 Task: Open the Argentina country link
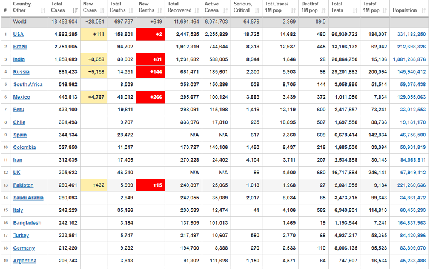click(25, 261)
